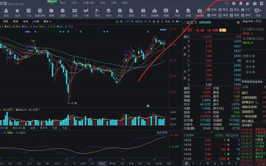Select the BOLL indicator tab
This screenshot has height=166, width=266.
coord(20,163)
